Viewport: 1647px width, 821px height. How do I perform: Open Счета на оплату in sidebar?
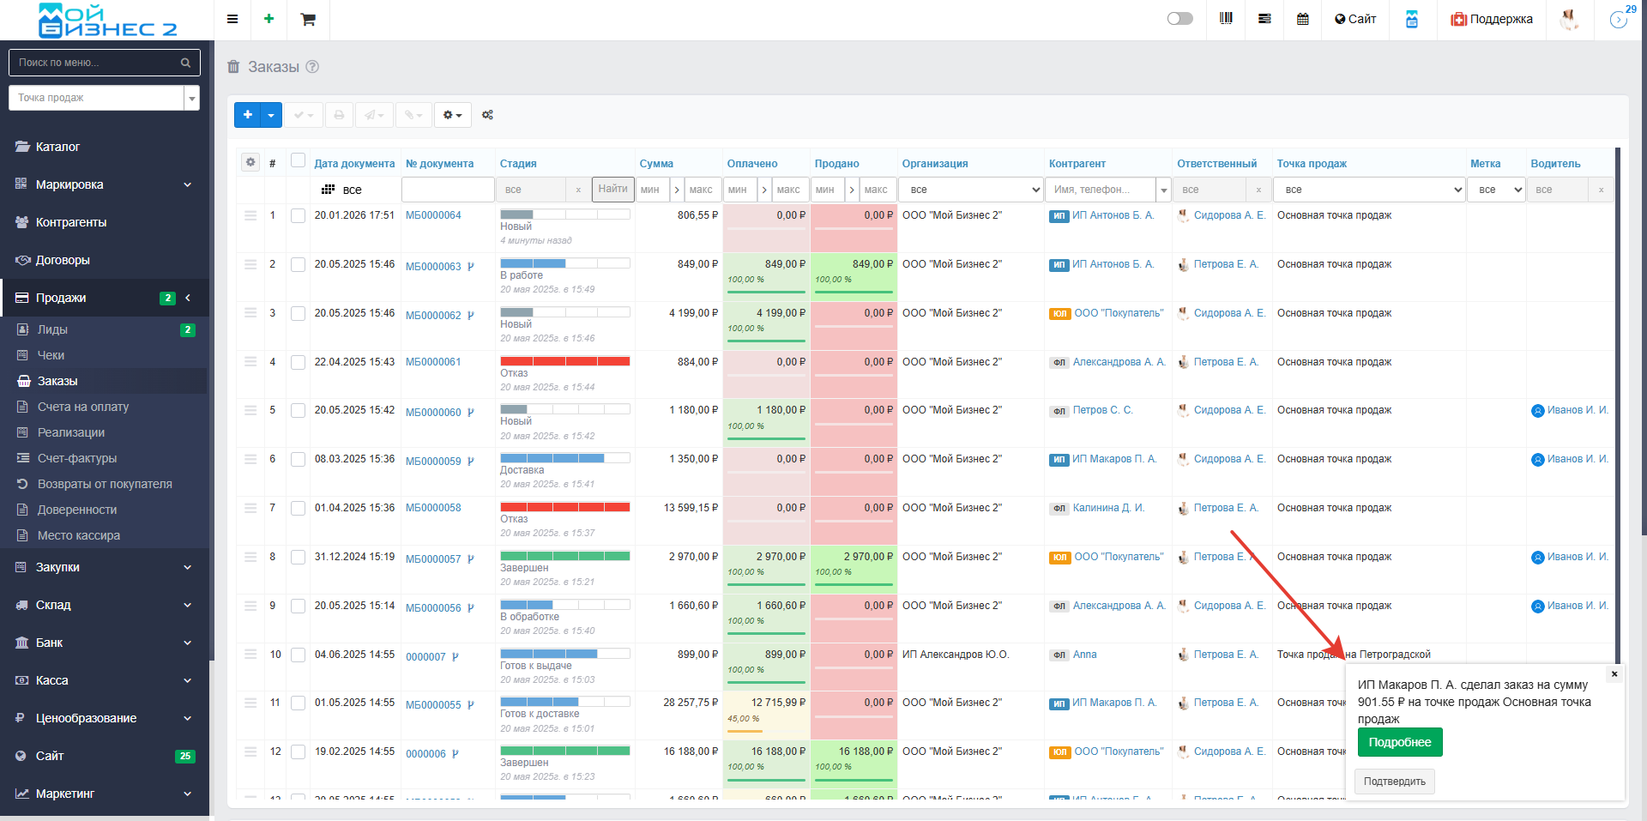83,407
